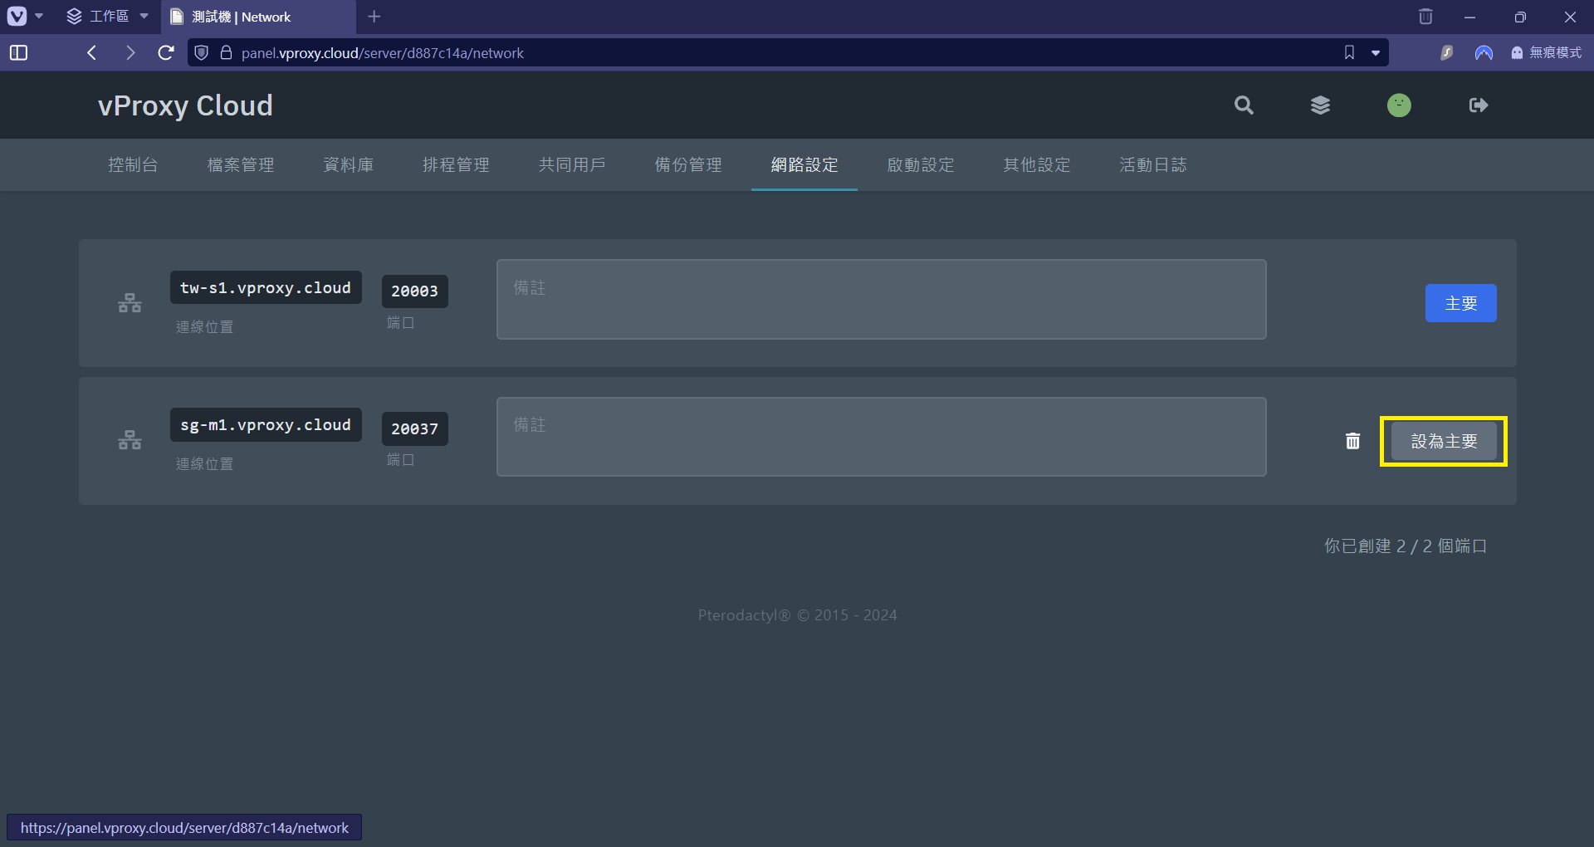Click the sign out icon in header

click(1478, 105)
